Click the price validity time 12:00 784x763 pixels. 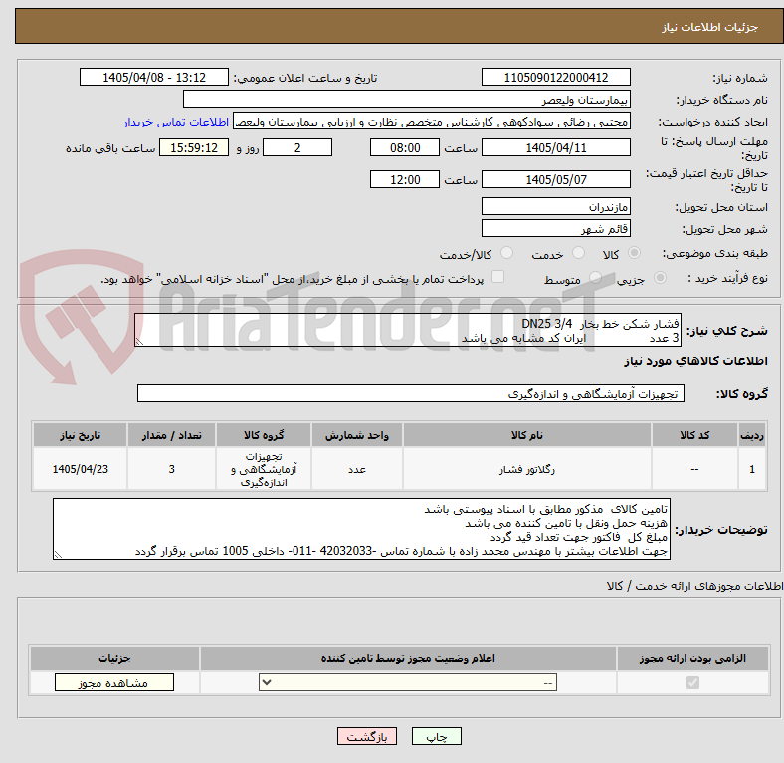pyautogui.click(x=405, y=179)
